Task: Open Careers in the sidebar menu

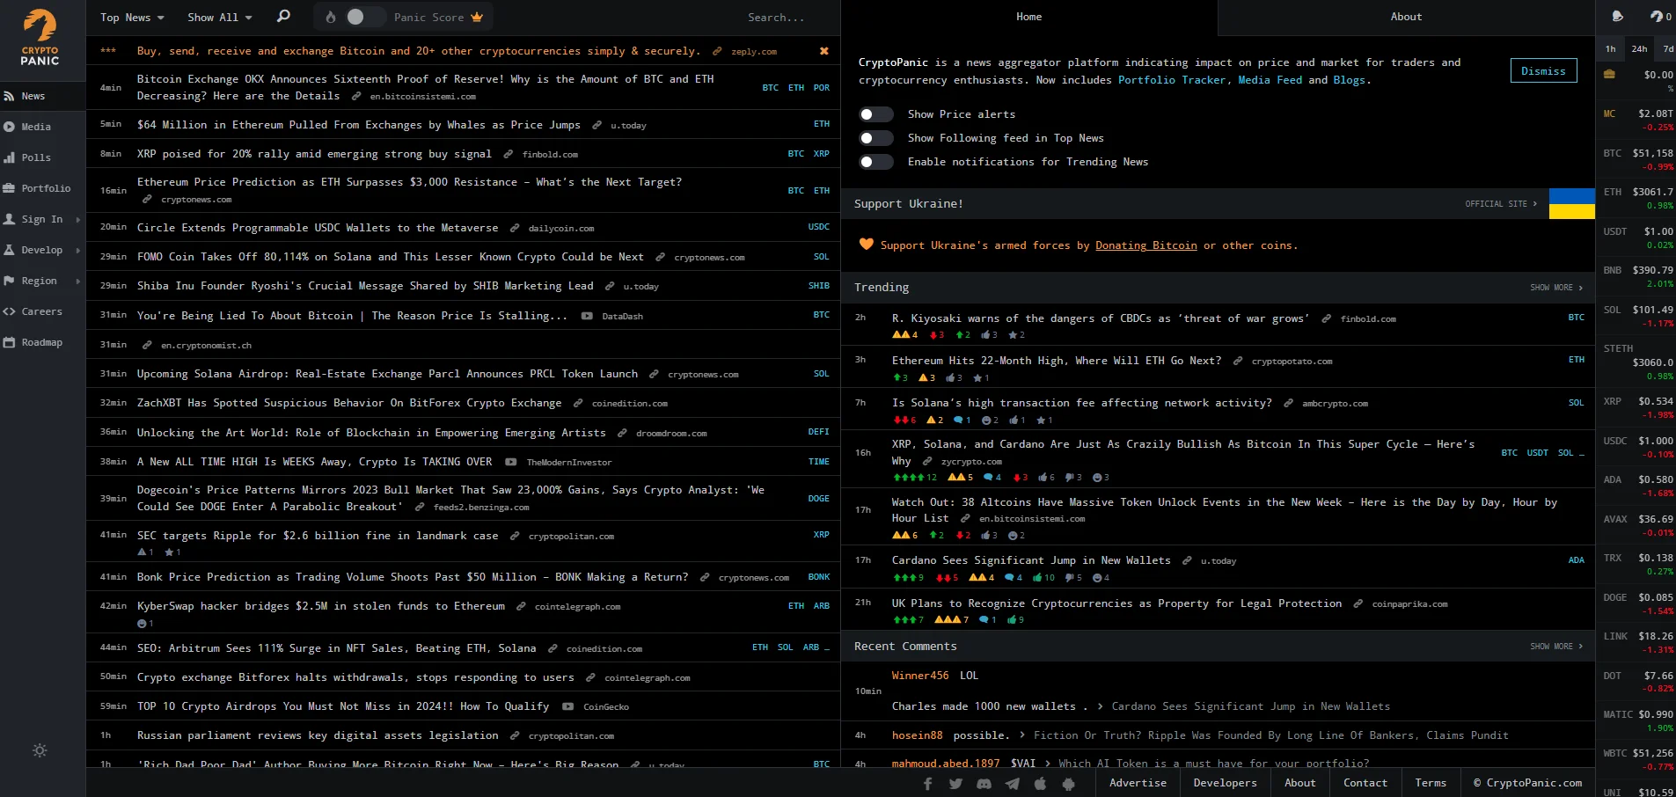Action: tap(42, 311)
